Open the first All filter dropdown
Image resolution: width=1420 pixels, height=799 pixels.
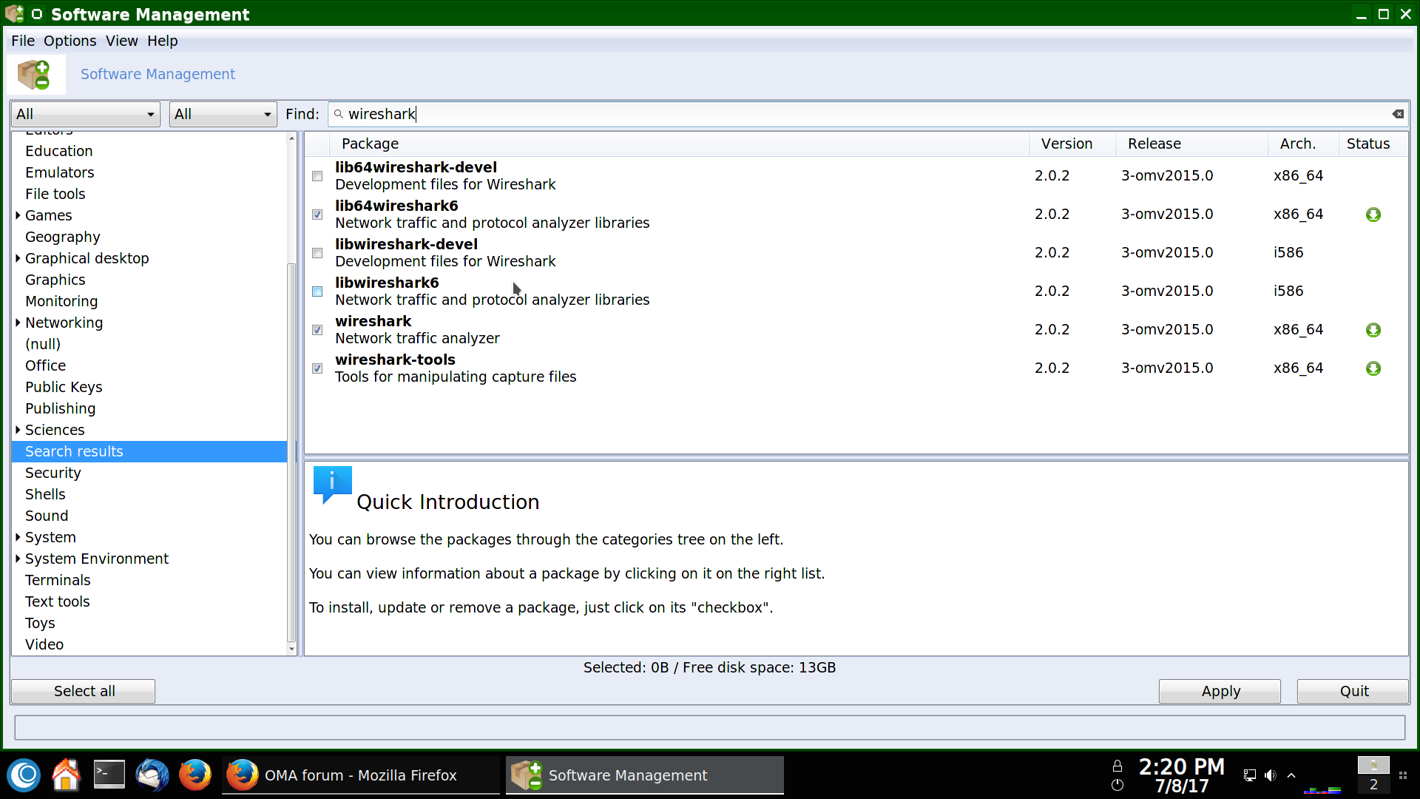pos(86,114)
